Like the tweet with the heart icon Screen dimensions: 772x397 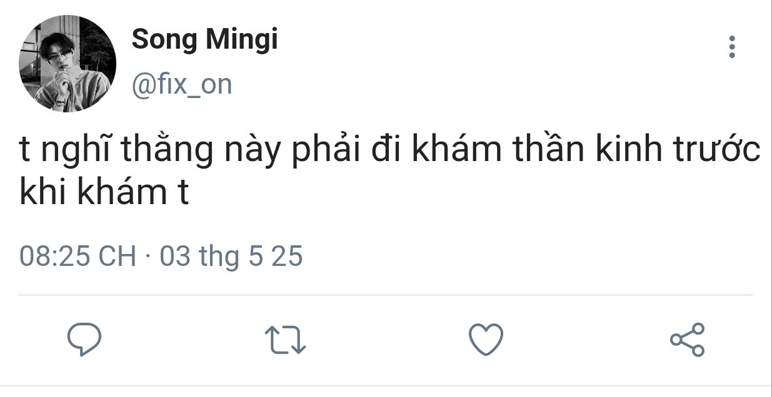point(486,340)
